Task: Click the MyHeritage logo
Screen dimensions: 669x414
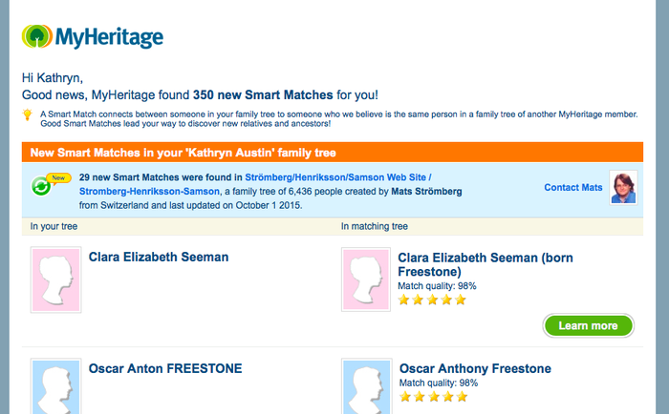Action: 93,36
